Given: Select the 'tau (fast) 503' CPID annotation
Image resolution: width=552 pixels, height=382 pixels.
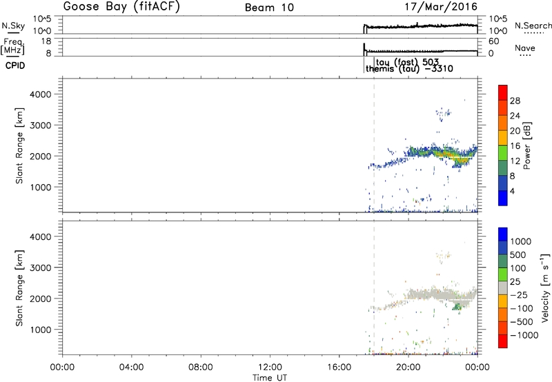Looking at the screenshot, I should (407, 63).
